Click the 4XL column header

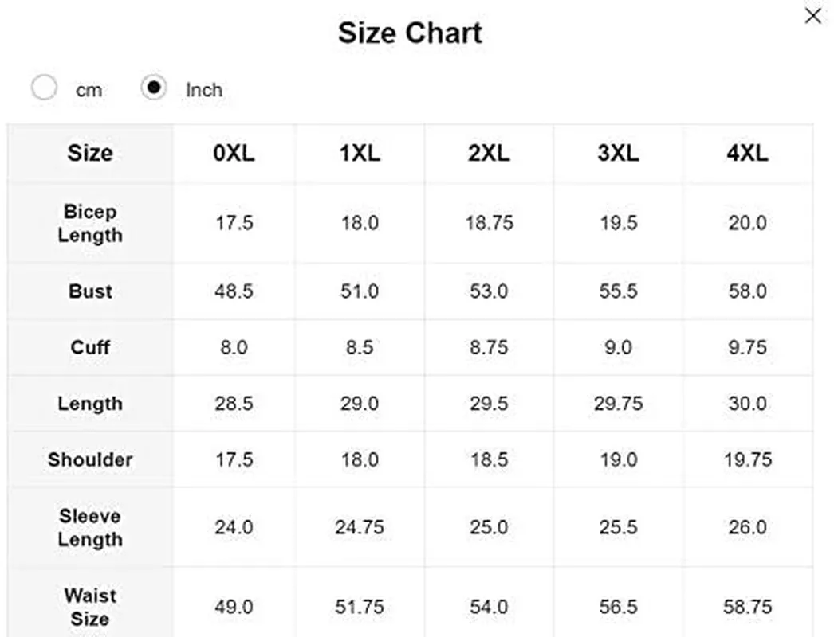(747, 154)
